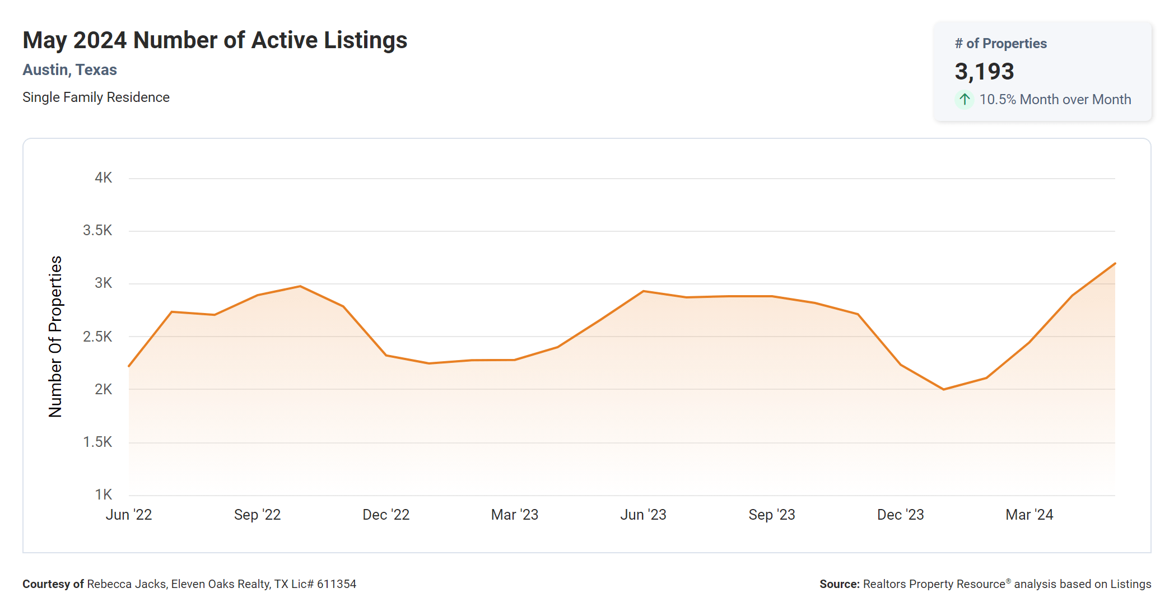Click the Dec '23 x-axis label
Viewport: 1174px width, 616px height.
(900, 515)
